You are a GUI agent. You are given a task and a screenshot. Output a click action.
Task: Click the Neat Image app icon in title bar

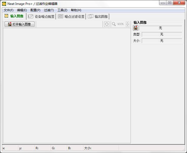4,4
